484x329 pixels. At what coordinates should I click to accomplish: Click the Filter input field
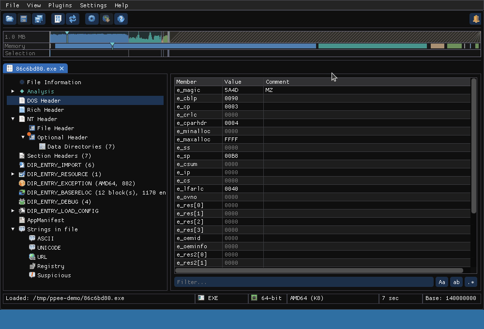(x=304, y=282)
